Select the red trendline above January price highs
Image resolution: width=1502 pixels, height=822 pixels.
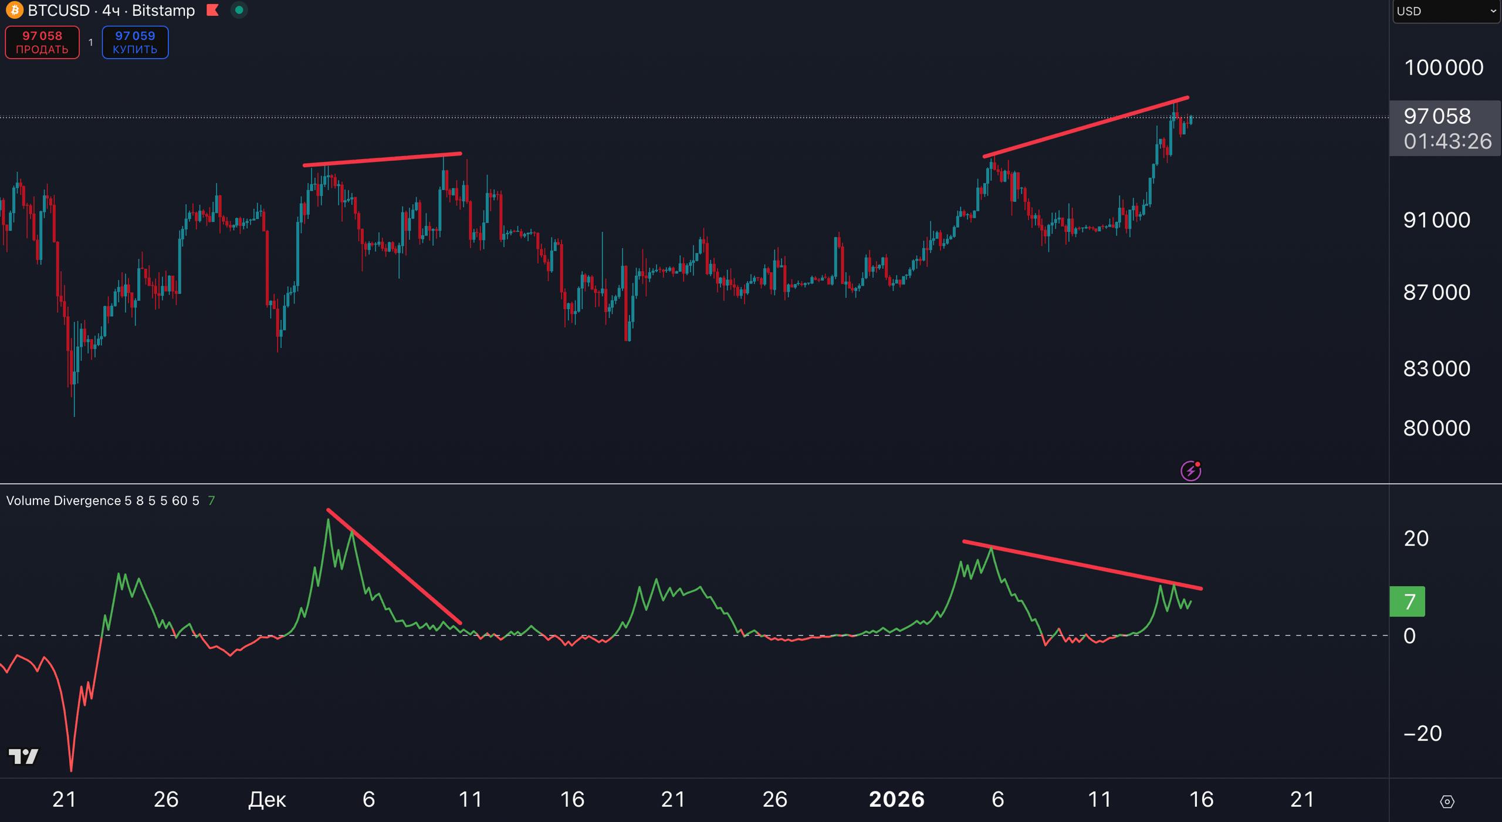(x=1085, y=127)
